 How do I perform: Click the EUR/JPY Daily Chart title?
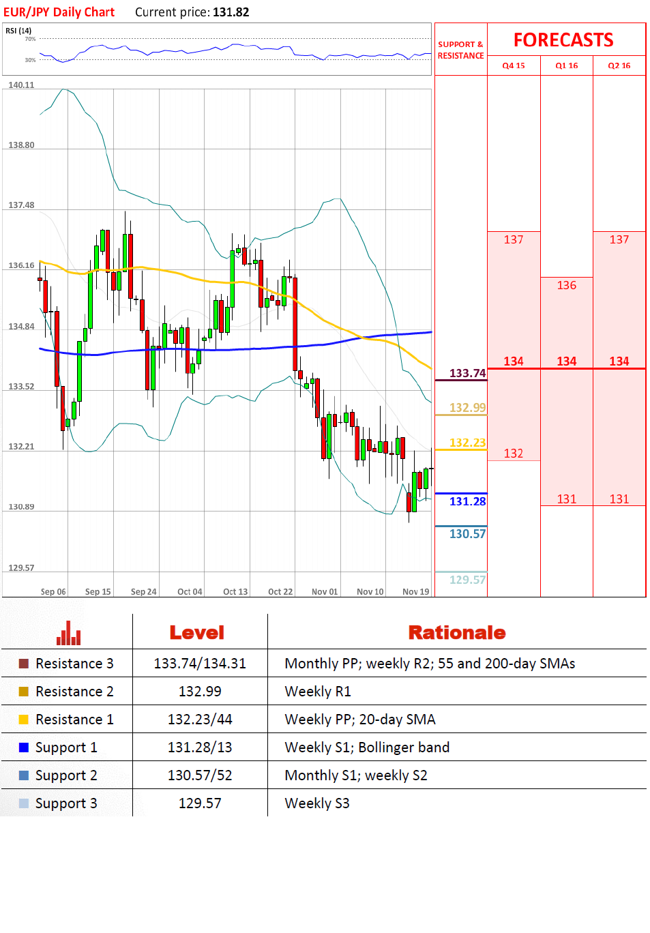tap(59, 12)
